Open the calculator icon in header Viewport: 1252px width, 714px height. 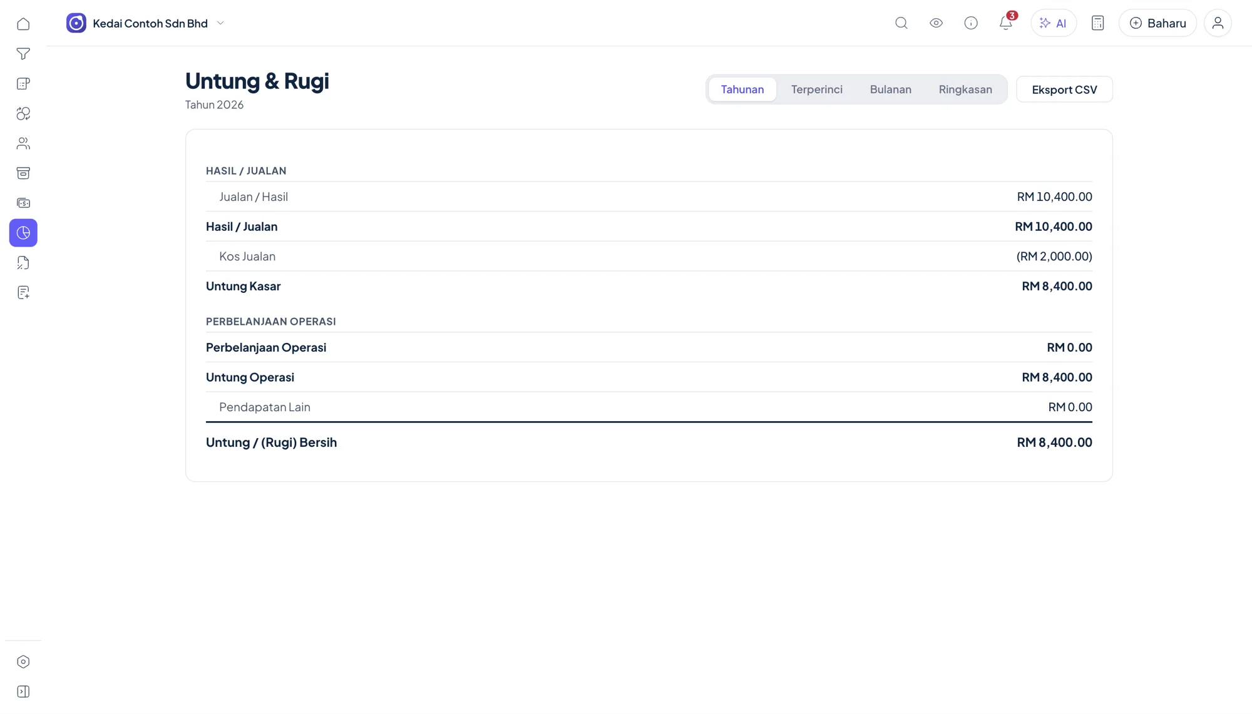(1097, 23)
